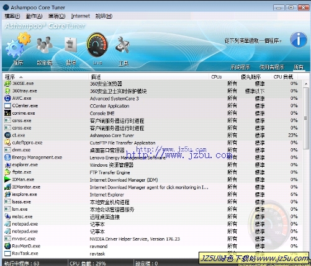
Task: Click the ftpte.exe process icon
Action: pos(7,172)
